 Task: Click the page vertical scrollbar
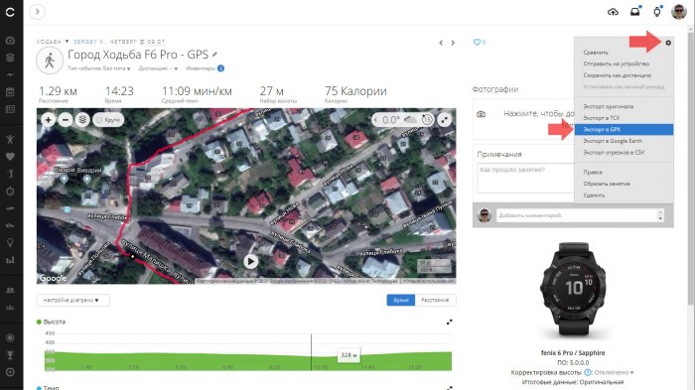[691, 169]
